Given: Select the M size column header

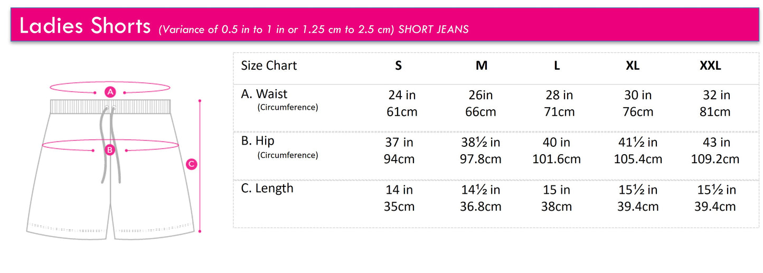Looking at the screenshot, I should coord(481,65).
